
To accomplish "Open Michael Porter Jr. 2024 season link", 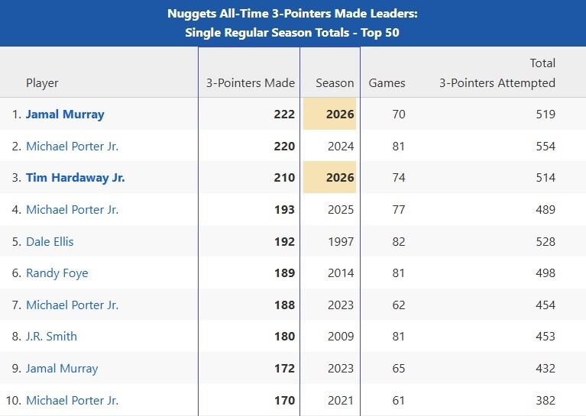I will point(72,146).
